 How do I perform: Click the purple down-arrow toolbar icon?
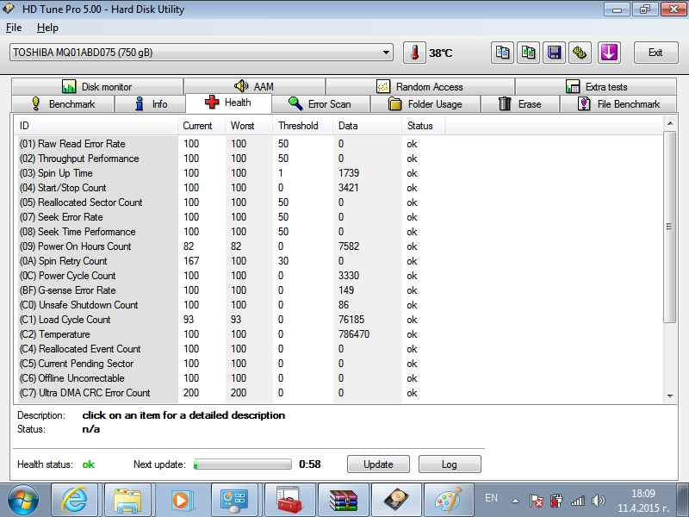(x=609, y=53)
